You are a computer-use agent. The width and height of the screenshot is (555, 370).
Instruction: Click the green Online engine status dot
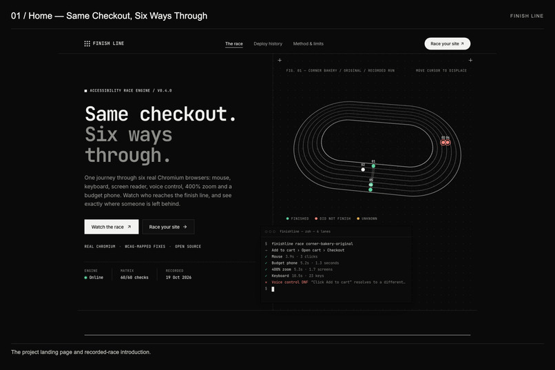[85, 278]
